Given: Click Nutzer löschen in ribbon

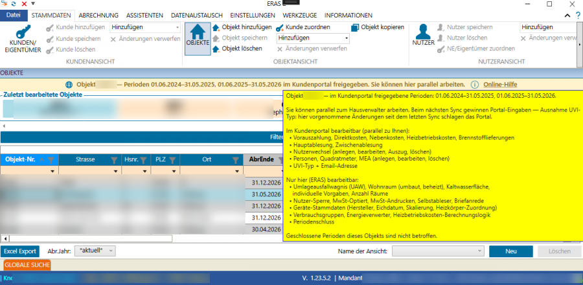Looking at the screenshot, I should tap(462, 38).
